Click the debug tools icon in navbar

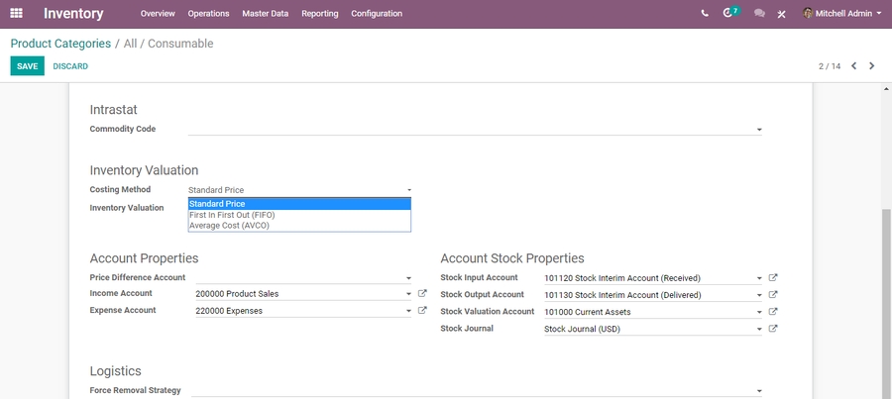coord(782,14)
